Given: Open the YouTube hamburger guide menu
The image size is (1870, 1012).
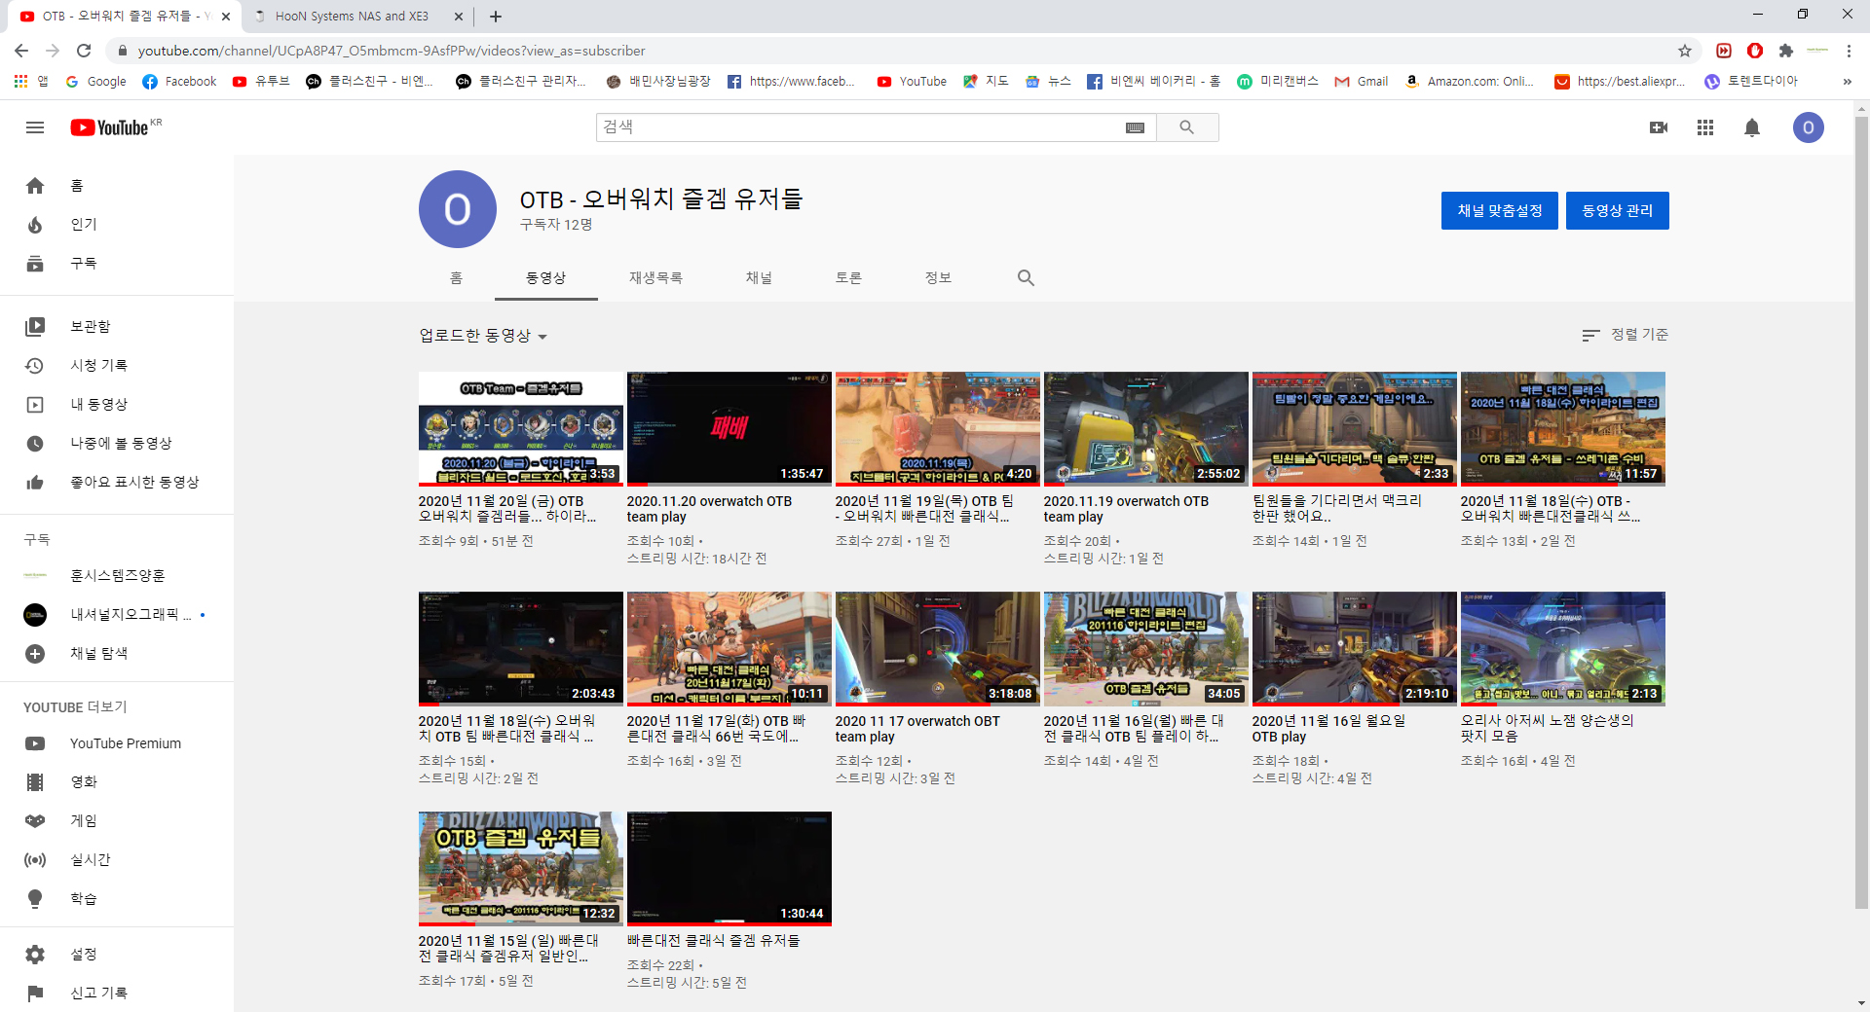Looking at the screenshot, I should pyautogui.click(x=35, y=127).
